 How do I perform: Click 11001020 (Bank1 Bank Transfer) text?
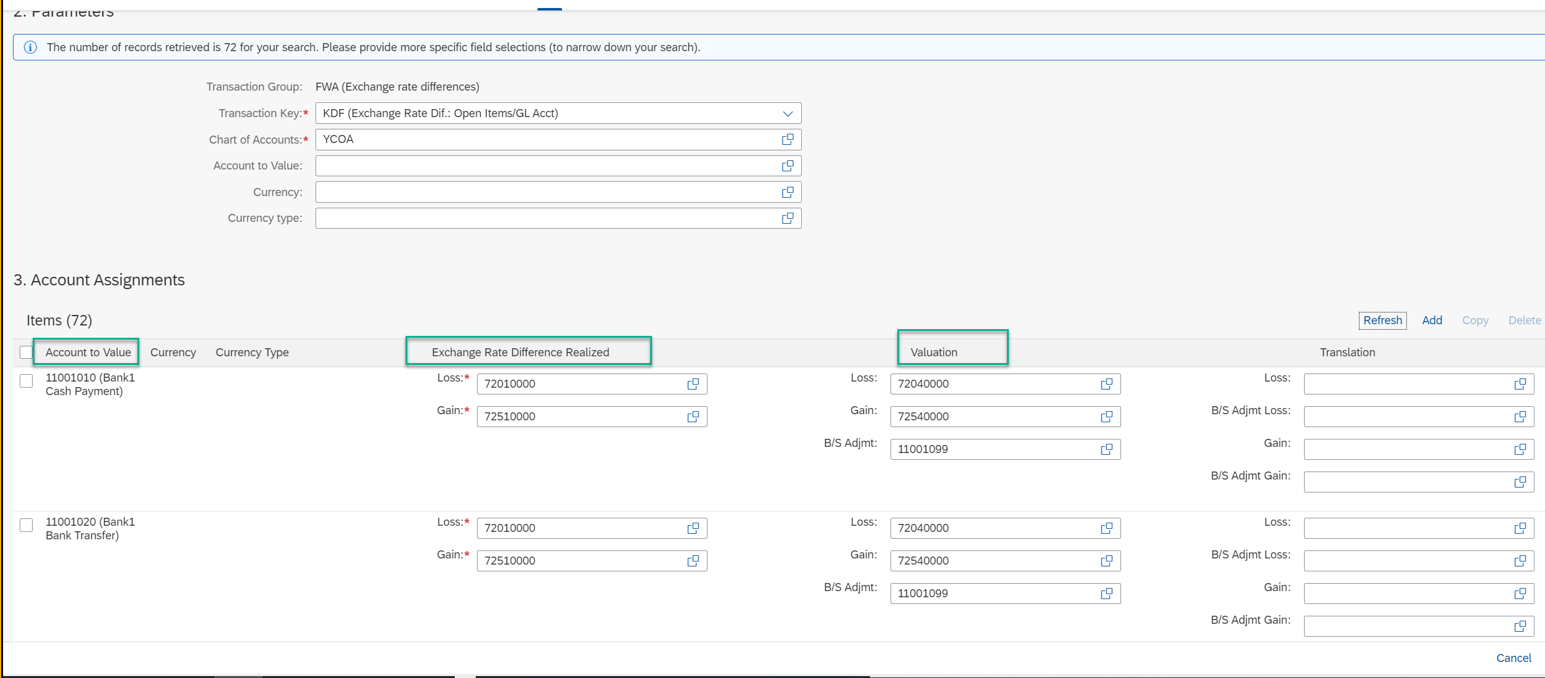coord(90,529)
